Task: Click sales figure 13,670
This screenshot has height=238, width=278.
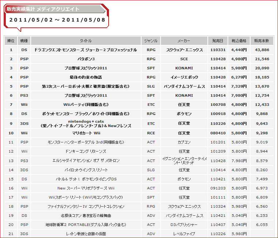Action: (x=262, y=87)
